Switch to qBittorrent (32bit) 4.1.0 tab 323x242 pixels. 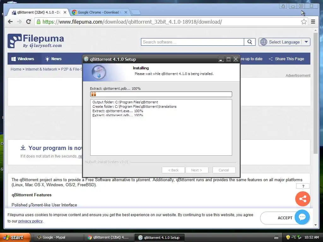point(38,12)
